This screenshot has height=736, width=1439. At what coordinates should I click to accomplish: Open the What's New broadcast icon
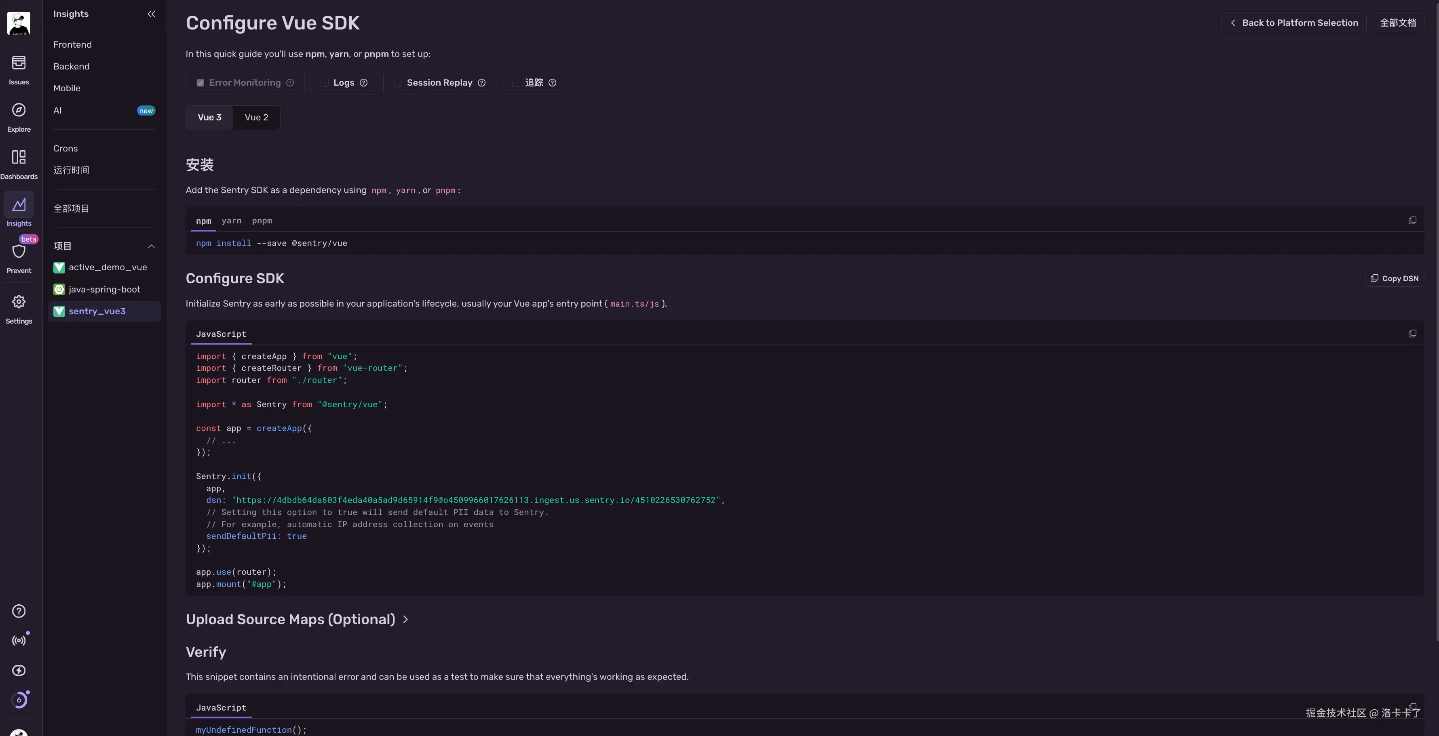[x=19, y=641]
